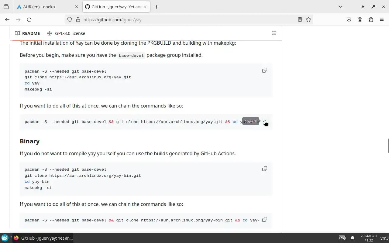
Task: Switch to the README tab
Action: pos(27,33)
